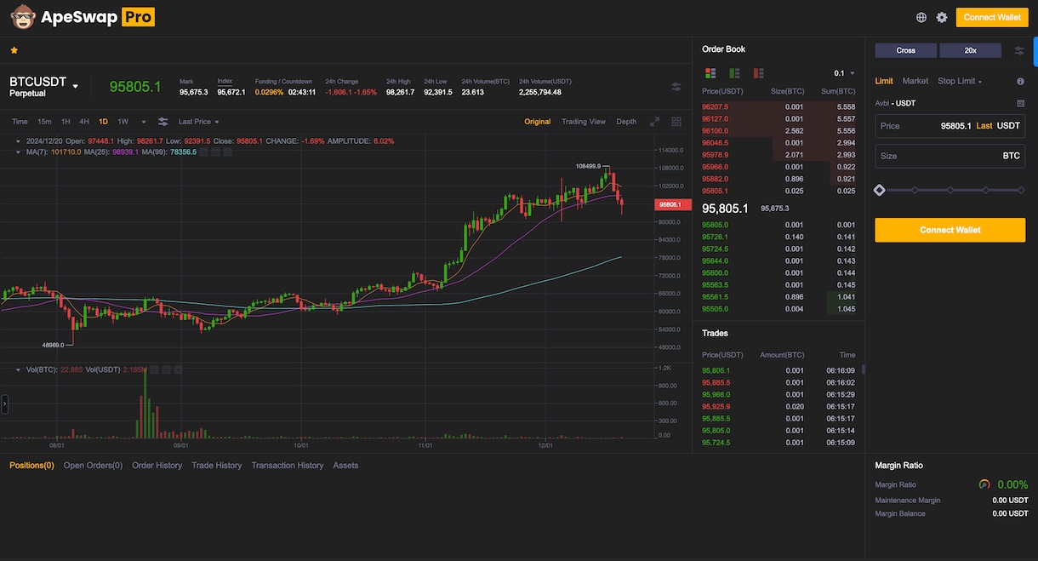Click the 96207.5 ask price row
Screen dimensions: 1038x561
[778, 106]
